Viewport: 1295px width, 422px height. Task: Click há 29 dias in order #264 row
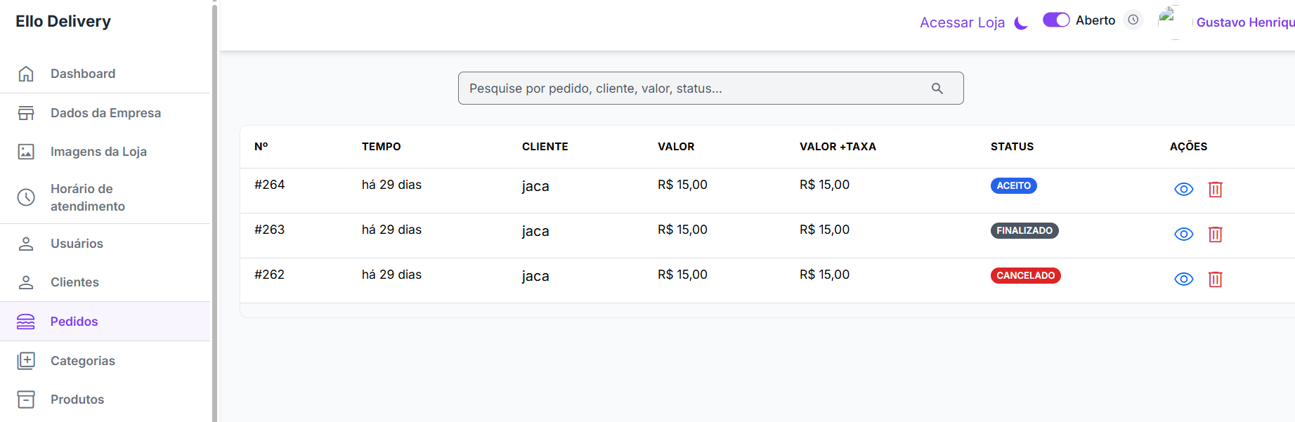point(391,185)
